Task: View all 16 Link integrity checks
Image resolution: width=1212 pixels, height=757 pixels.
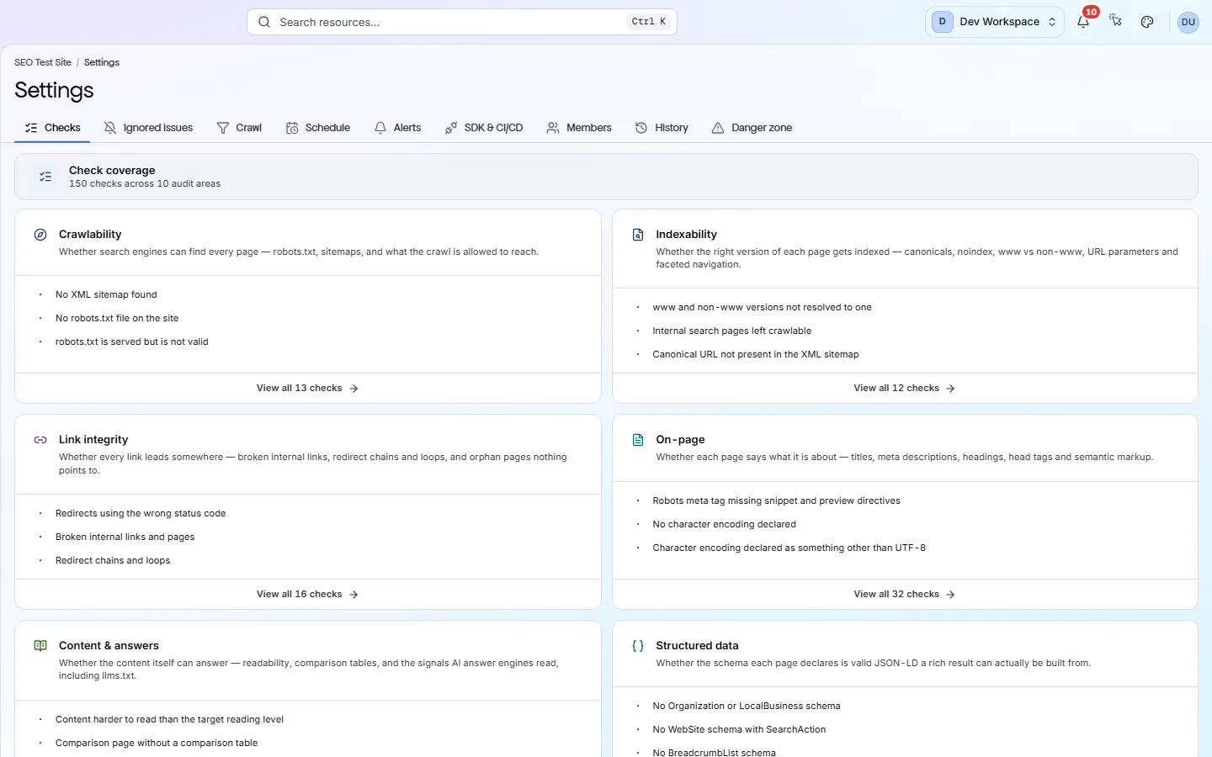Action: pyautogui.click(x=308, y=595)
